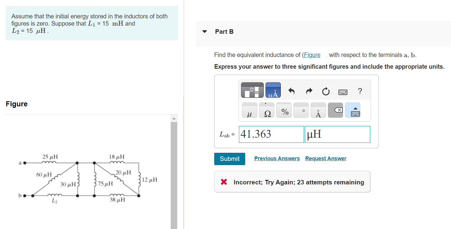The height and width of the screenshot is (229, 451).
Task: Open the equation editor help
Action: tap(360, 91)
